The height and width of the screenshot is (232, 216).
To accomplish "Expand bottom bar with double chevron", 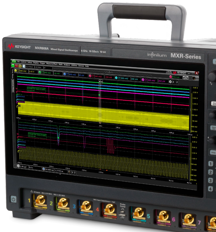I will pyautogui.click(x=72, y=172).
